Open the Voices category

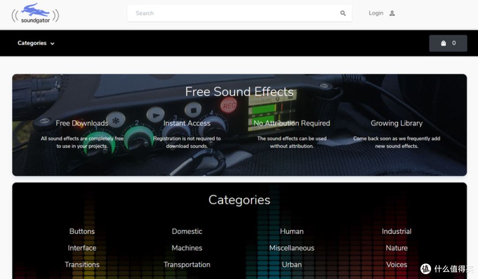click(x=397, y=265)
